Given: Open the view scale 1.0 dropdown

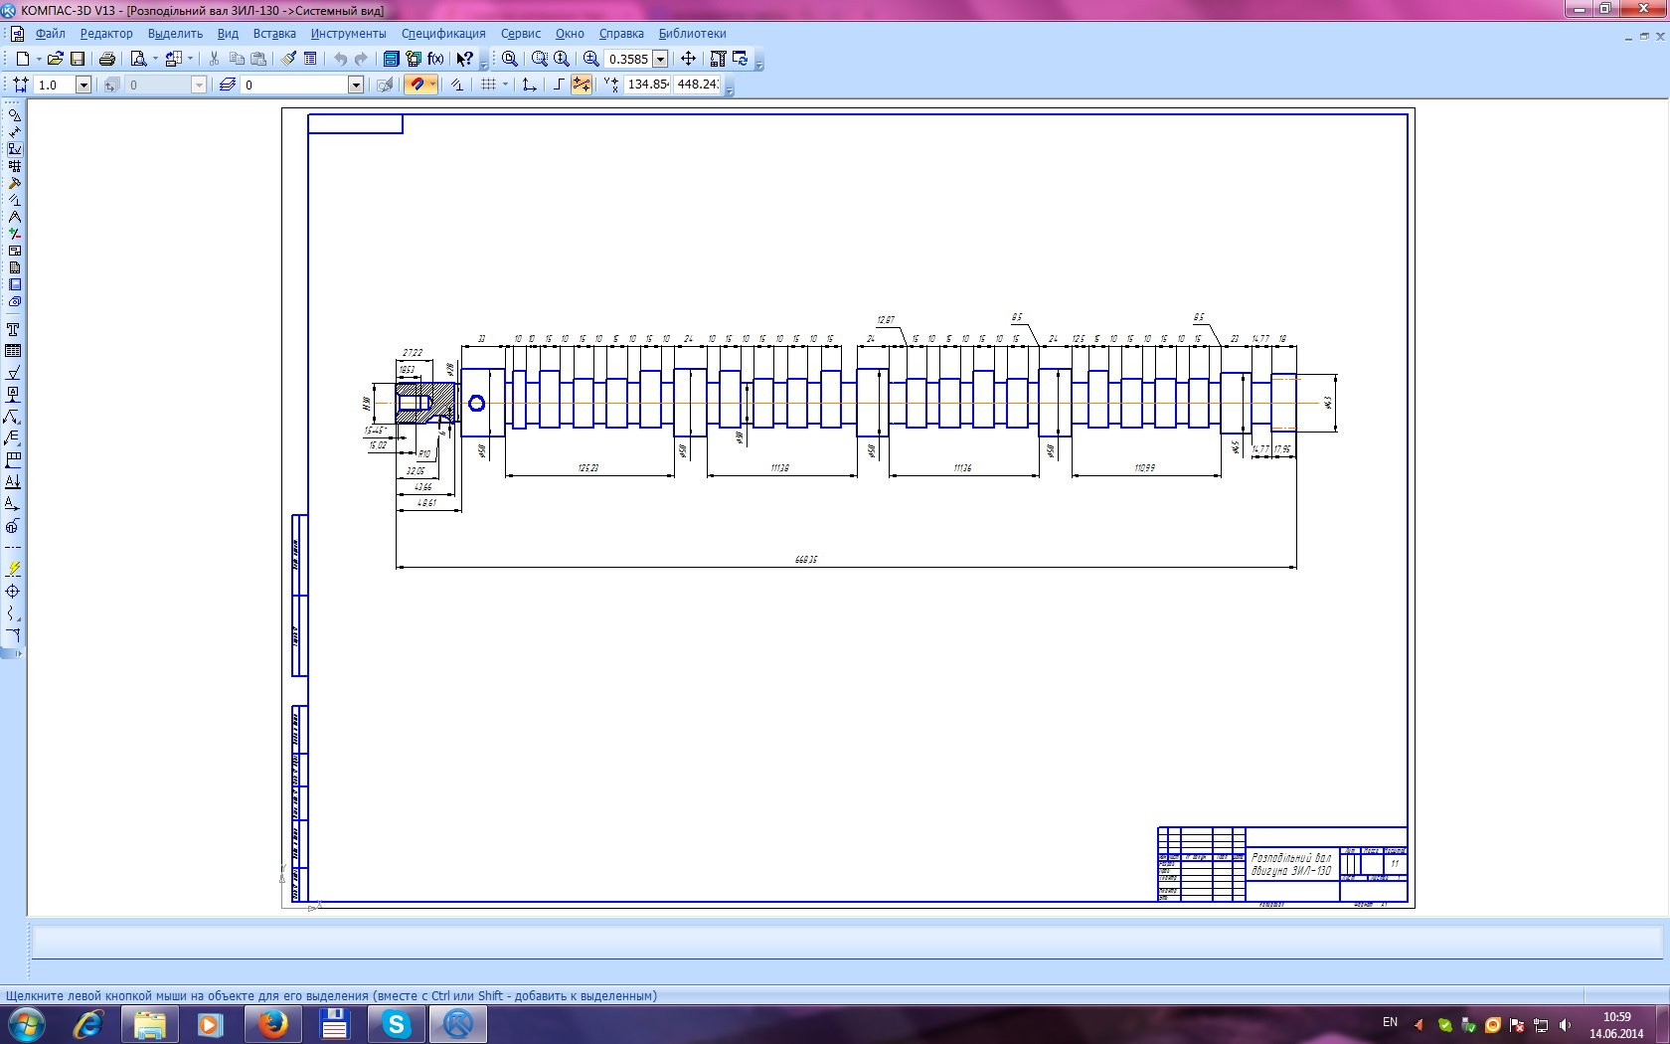Looking at the screenshot, I should 83,86.
